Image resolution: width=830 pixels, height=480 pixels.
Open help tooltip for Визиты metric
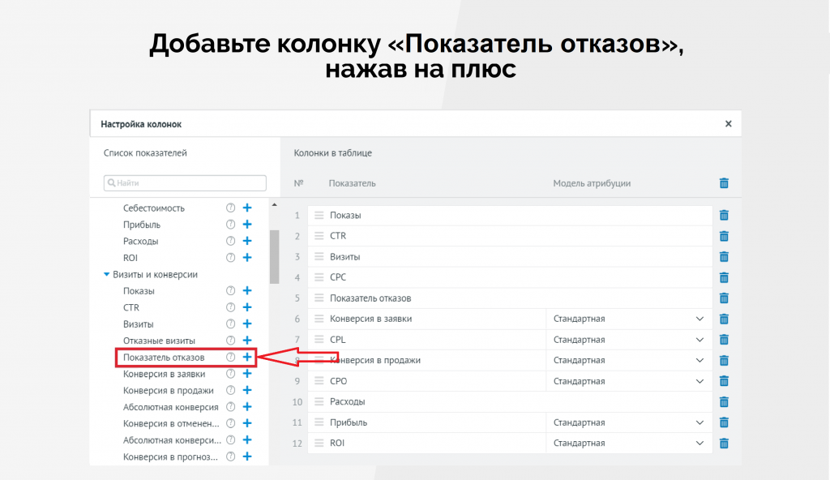[x=230, y=324]
